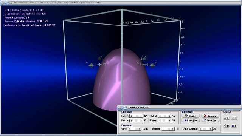Decrease Durchm. with the left arrow

[x=163, y=129]
